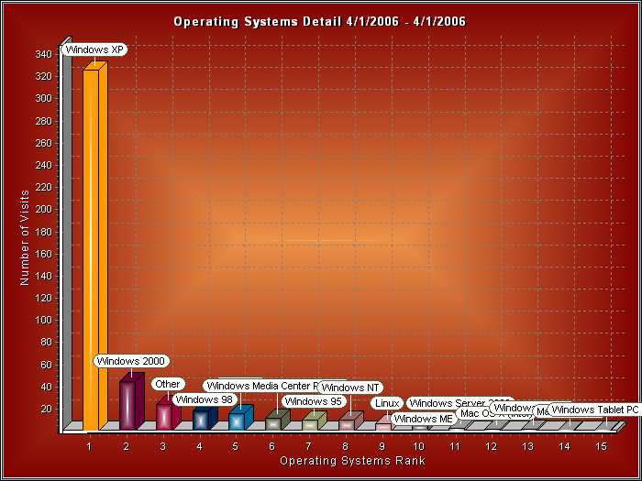This screenshot has width=642, height=481.
Task: Click rank number 14 on the X axis
Action: click(x=565, y=446)
